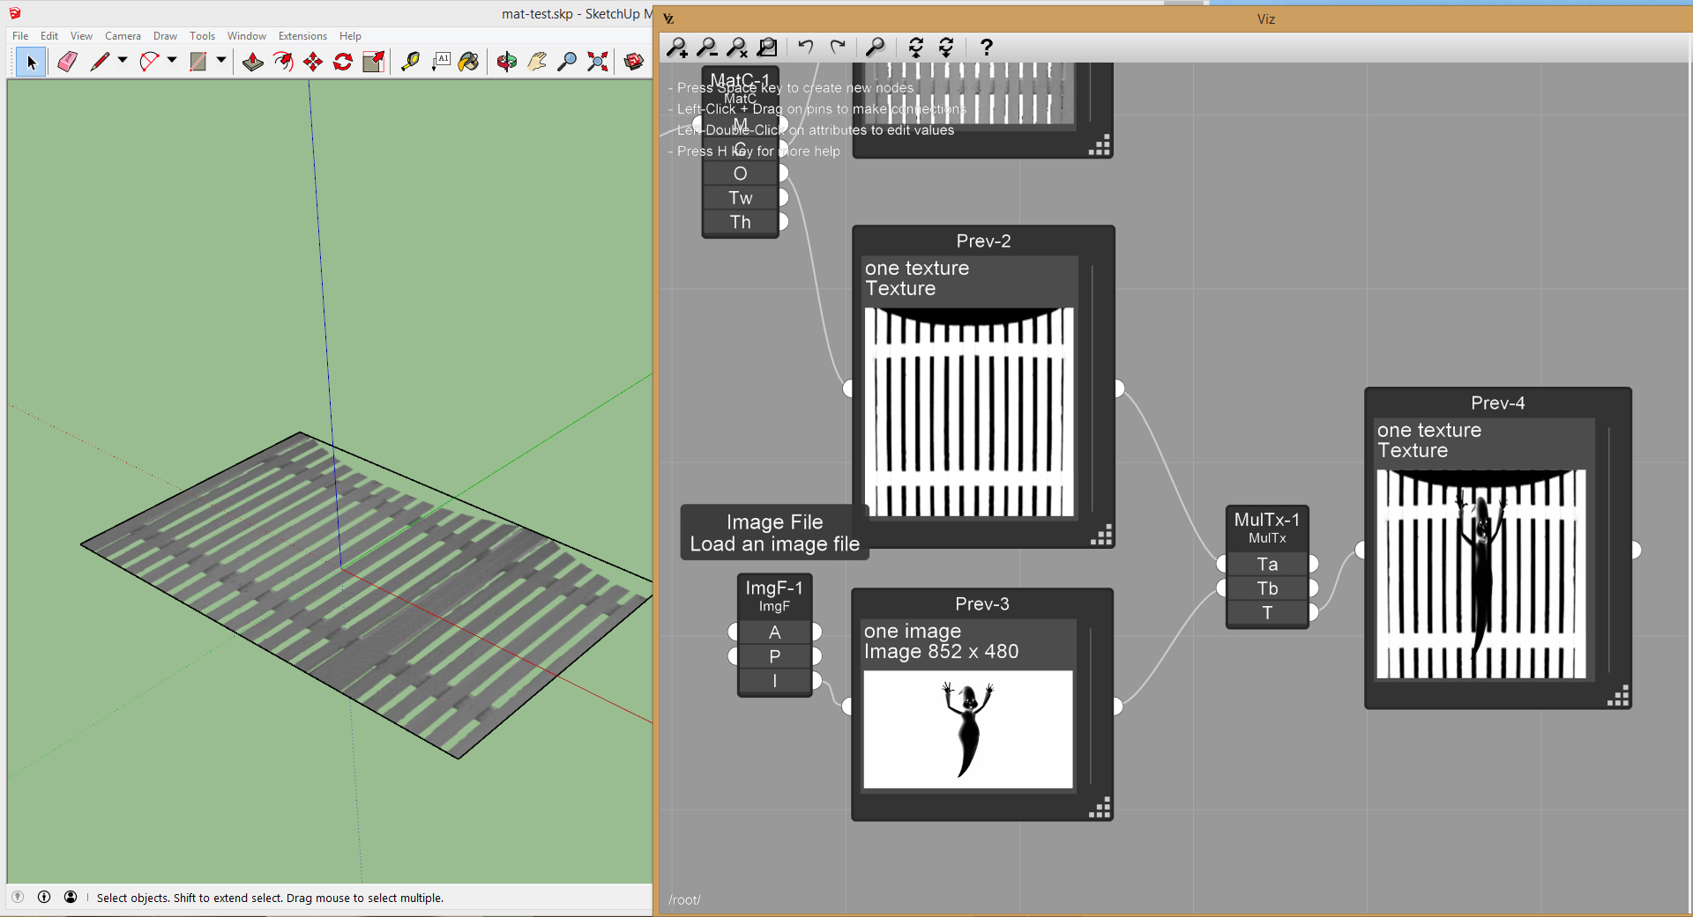Select the Eraser tool
1693x917 pixels.
(67, 62)
